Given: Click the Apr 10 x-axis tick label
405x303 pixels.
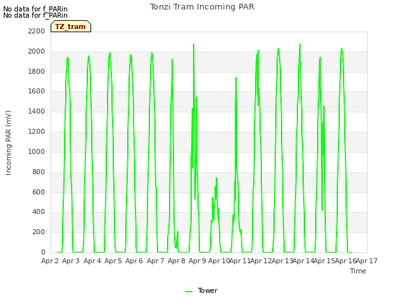Looking at the screenshot, I should (x=219, y=261).
